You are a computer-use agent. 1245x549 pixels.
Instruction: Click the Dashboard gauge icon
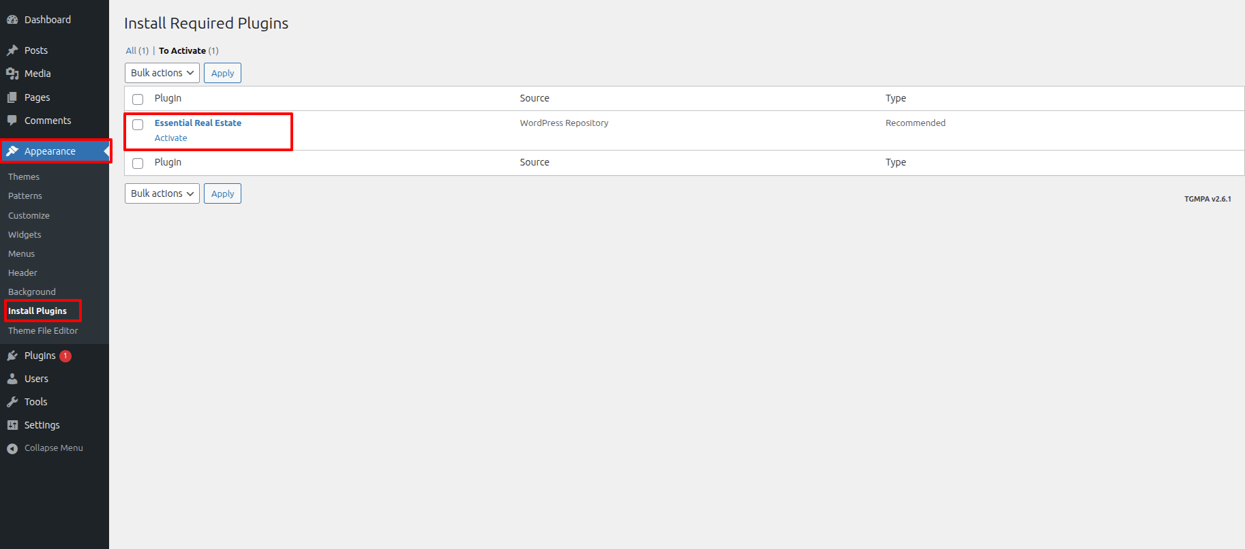[12, 20]
